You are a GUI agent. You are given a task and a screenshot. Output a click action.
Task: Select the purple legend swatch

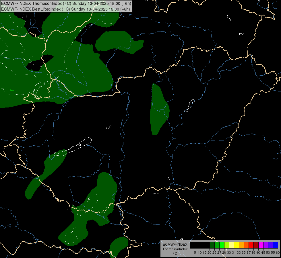[266, 245]
